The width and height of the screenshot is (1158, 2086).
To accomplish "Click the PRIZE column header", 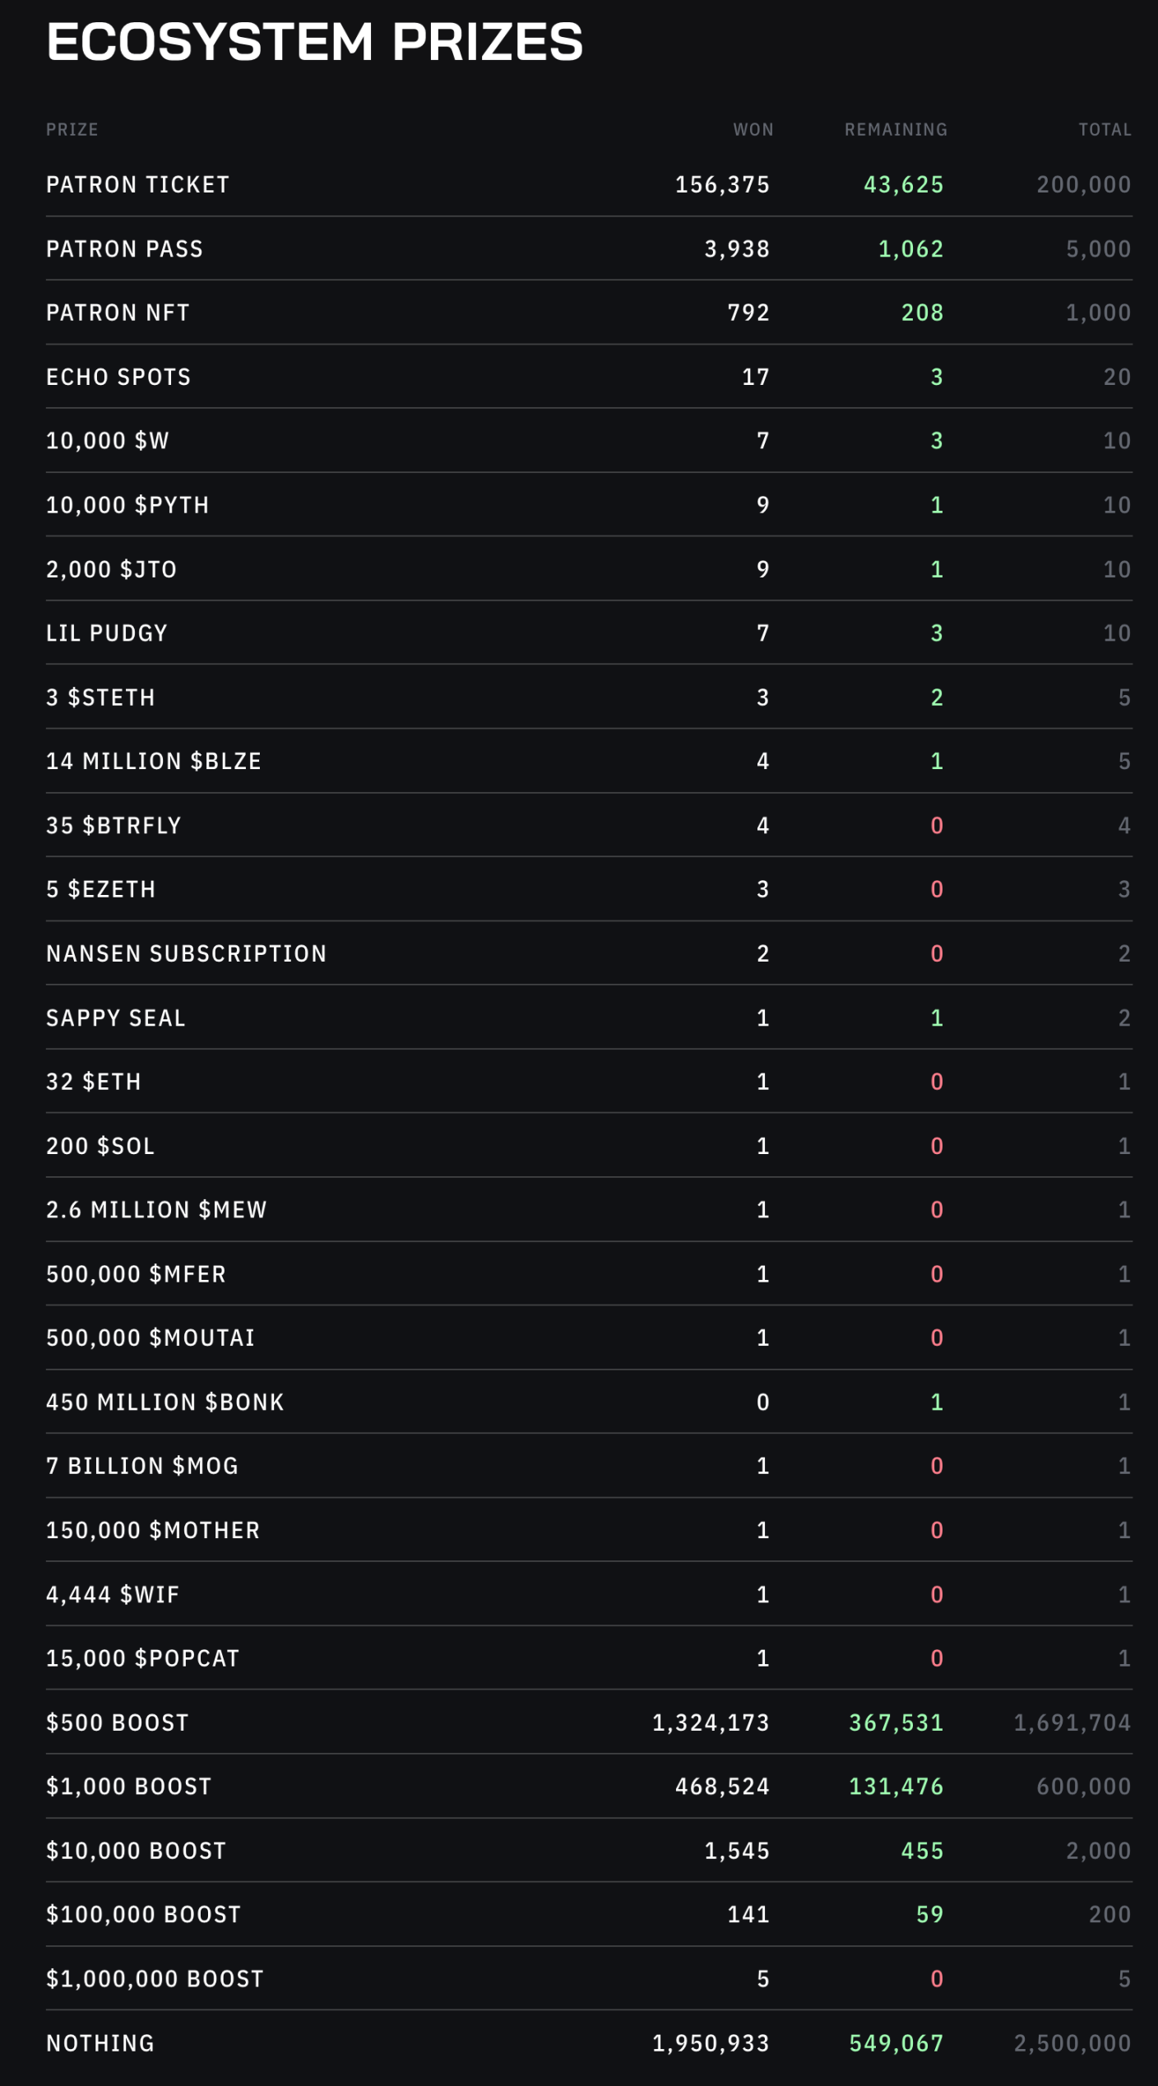I will 72,130.
